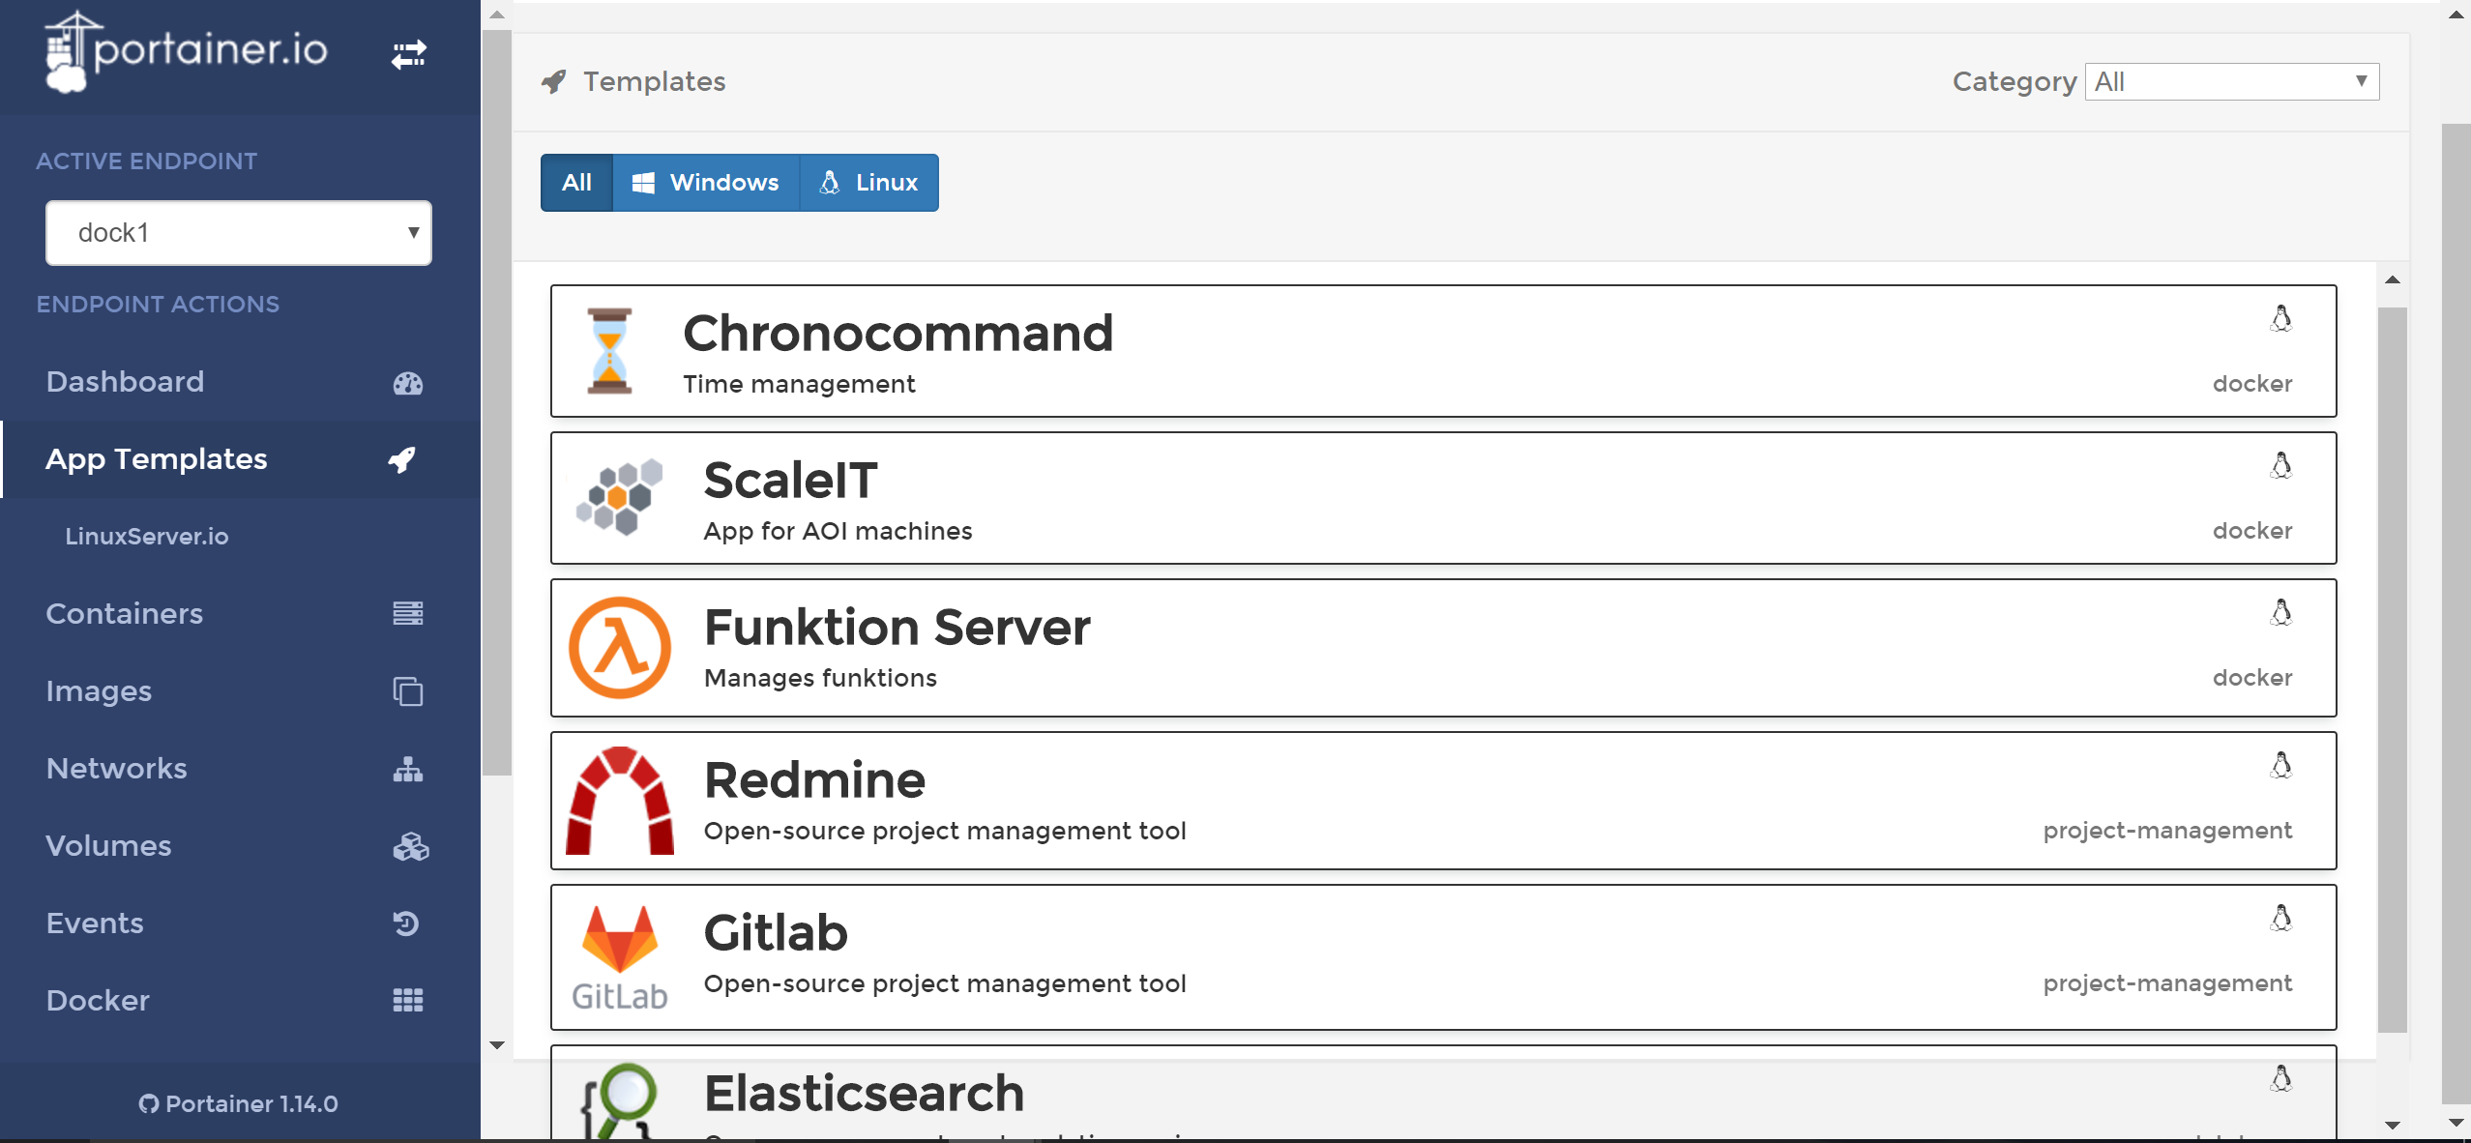2471x1143 pixels.
Task: Open the dock1 endpoint selector
Action: tap(238, 233)
